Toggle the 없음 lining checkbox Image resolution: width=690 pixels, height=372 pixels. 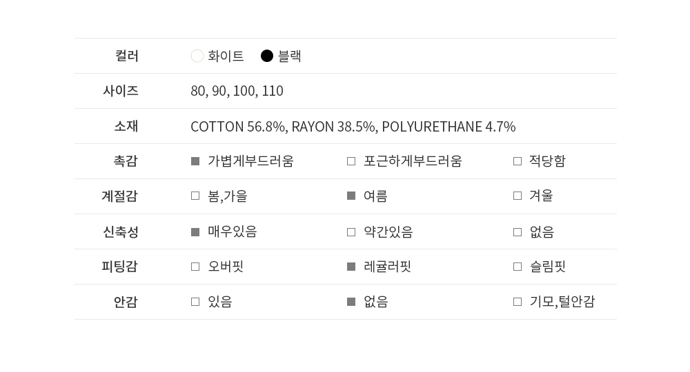pos(351,302)
